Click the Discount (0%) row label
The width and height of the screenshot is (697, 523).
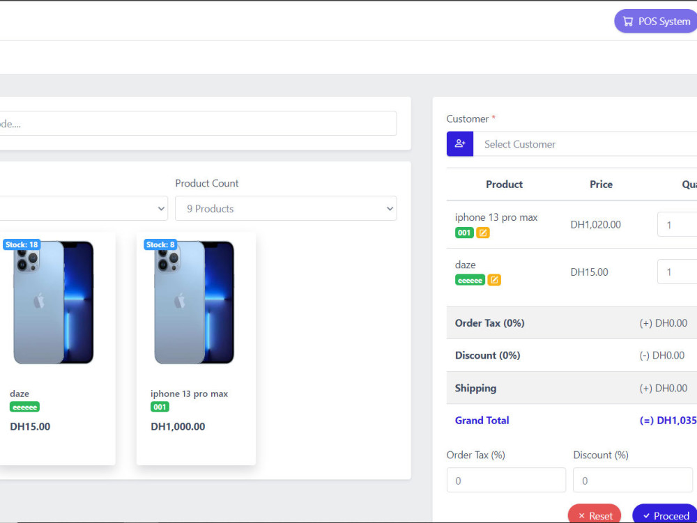click(x=487, y=356)
